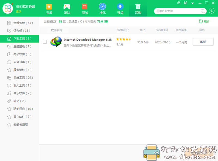Click the 登录 login link
Viewport: 218px width, 161px height.
[x=18, y=11]
